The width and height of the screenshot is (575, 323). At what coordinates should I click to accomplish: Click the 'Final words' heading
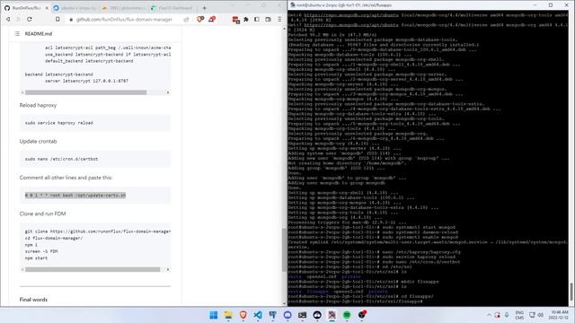click(33, 299)
